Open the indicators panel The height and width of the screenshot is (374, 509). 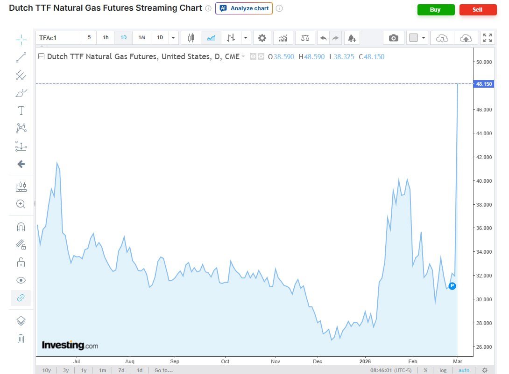[283, 38]
